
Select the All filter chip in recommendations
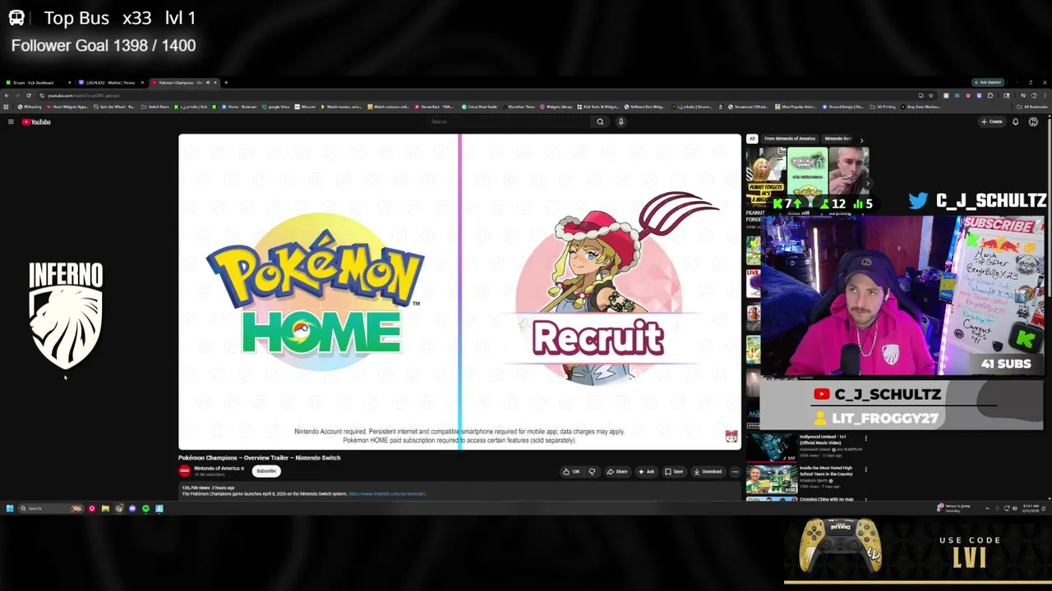click(x=752, y=139)
